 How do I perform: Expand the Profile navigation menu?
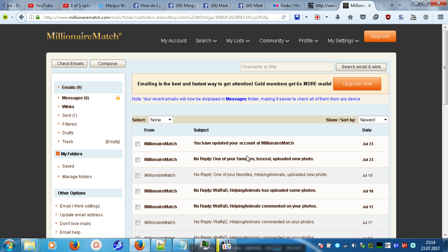(x=308, y=41)
